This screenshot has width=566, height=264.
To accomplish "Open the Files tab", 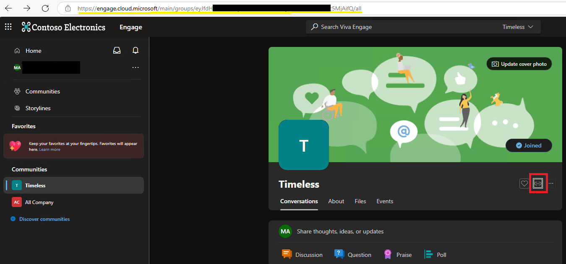I will point(360,201).
